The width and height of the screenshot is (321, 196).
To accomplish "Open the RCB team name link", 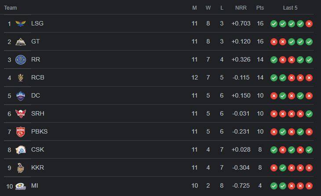I will pyautogui.click(x=38, y=77).
